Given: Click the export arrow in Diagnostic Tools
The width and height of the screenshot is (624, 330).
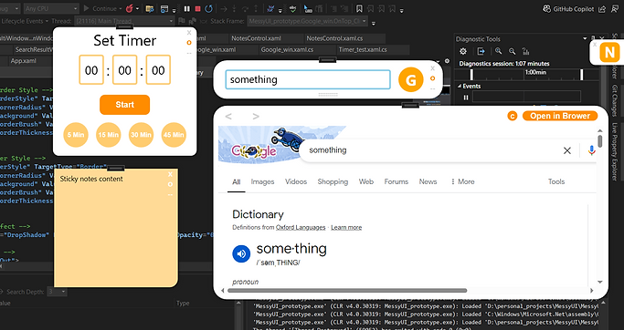Looking at the screenshot, I should [481, 51].
